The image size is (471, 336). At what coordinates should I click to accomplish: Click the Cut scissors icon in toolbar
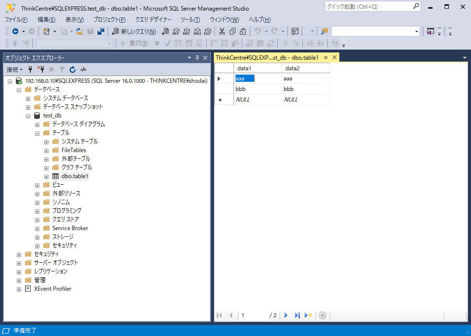click(222, 31)
